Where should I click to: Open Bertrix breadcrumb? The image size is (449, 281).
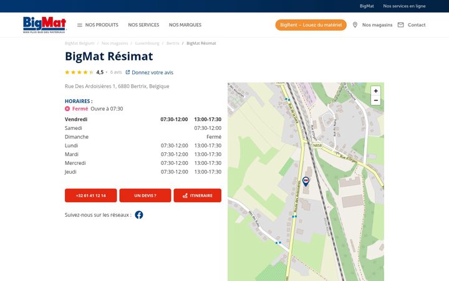click(173, 43)
